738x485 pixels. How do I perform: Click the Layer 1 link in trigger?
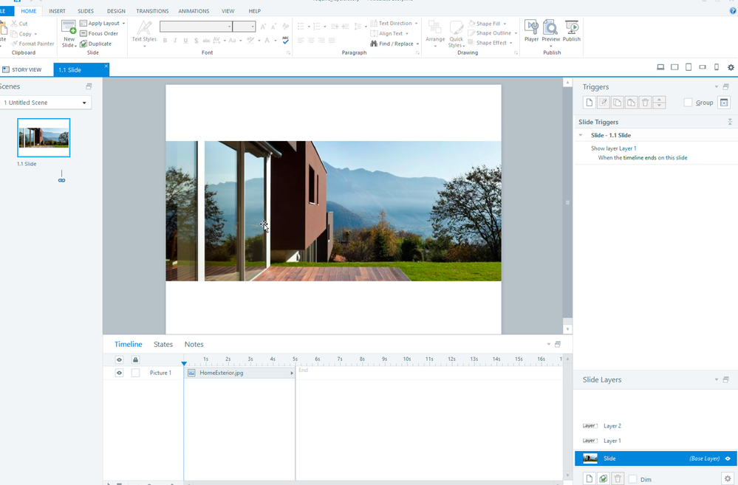point(627,148)
